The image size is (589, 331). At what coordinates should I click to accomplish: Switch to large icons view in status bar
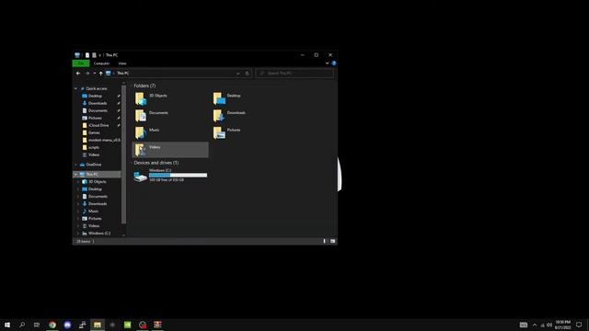point(333,241)
